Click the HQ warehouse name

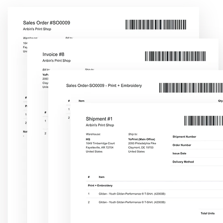click(88, 139)
